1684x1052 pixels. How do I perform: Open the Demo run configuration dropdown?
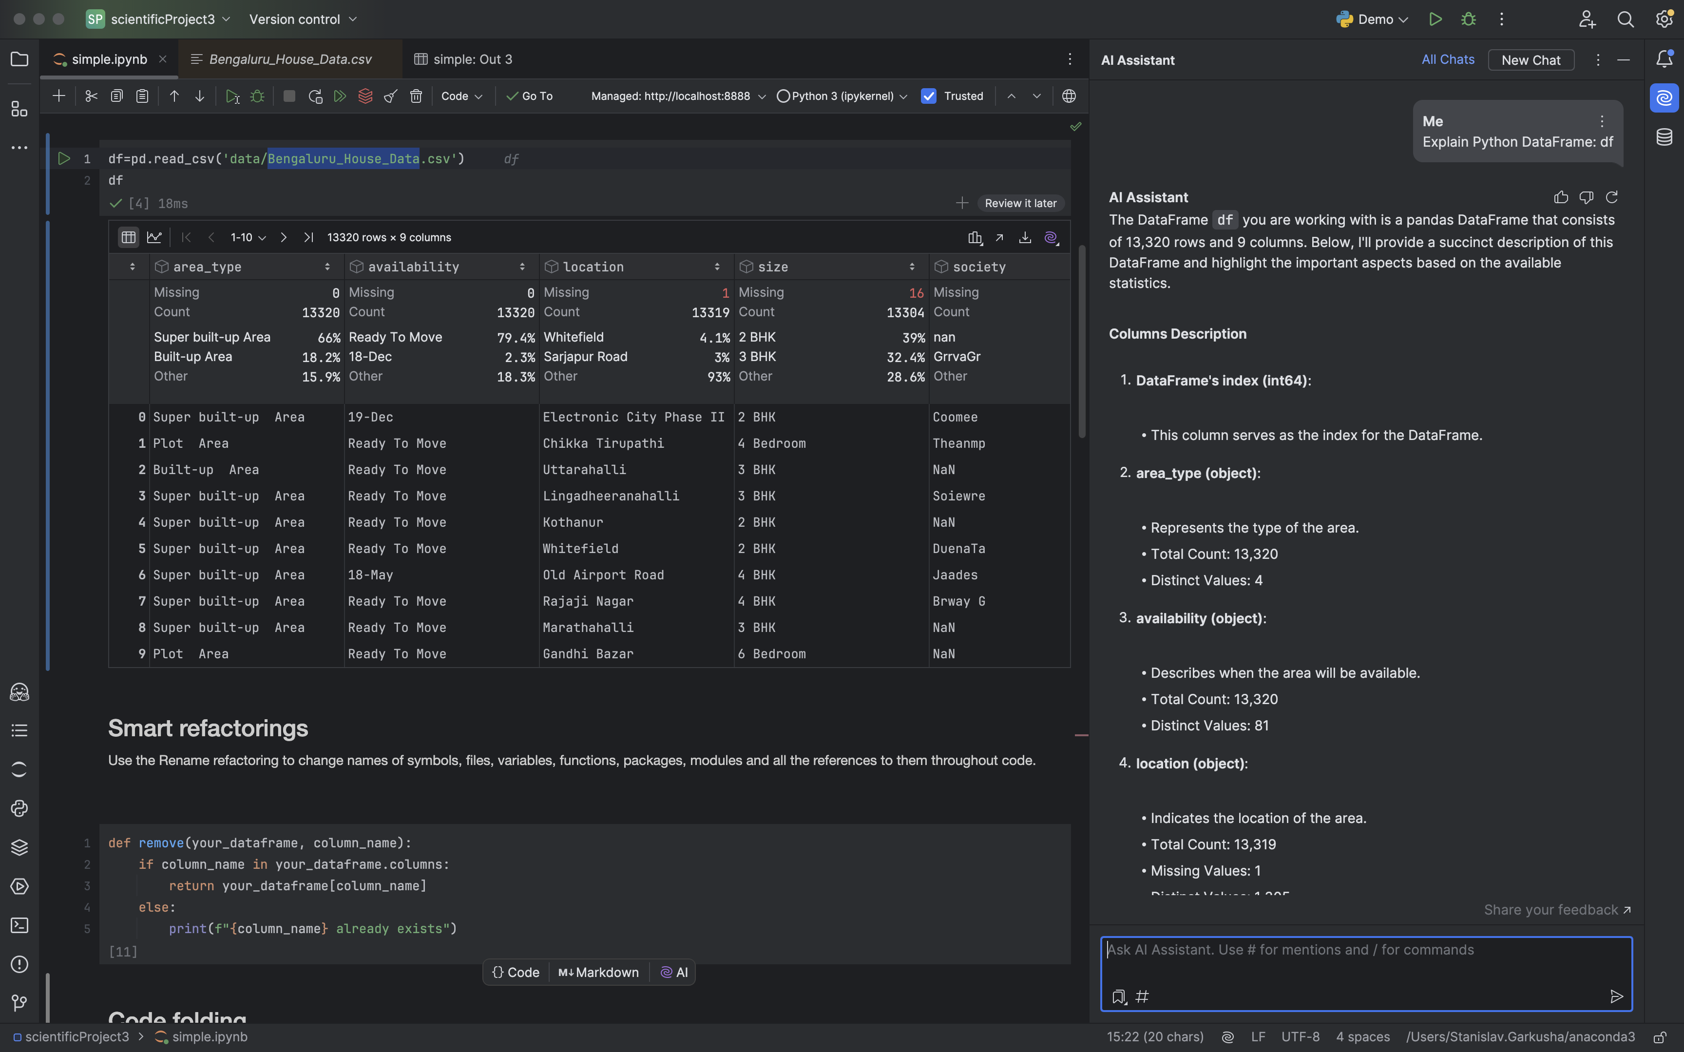pyautogui.click(x=1372, y=19)
